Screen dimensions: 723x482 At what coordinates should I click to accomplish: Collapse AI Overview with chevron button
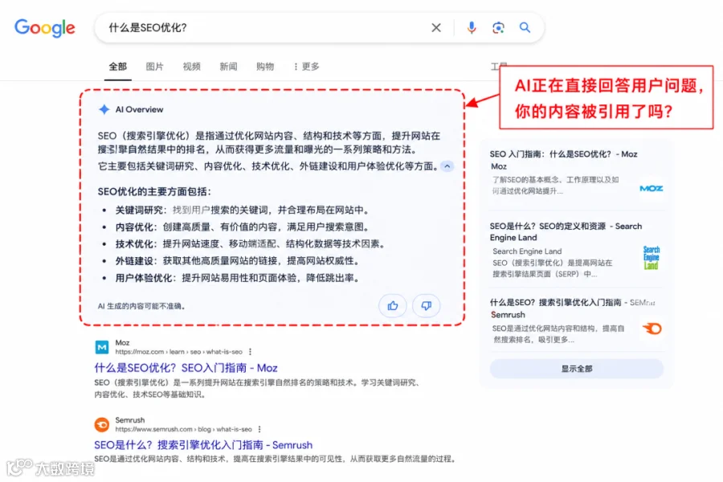pos(447,166)
